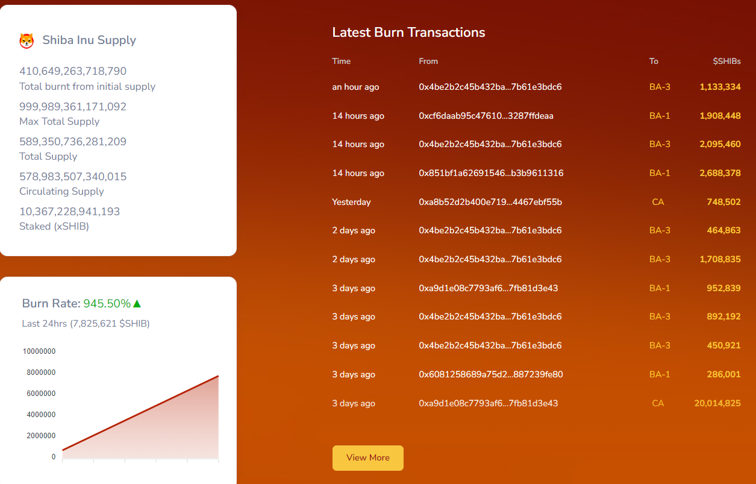This screenshot has height=484, width=756.
Task: Click BA-1 in the 952,839 row
Action: [660, 288]
